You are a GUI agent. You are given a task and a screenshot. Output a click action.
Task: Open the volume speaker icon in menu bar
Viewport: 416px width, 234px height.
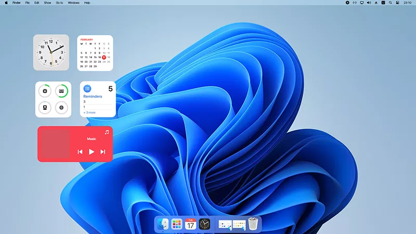pyautogui.click(x=369, y=3)
